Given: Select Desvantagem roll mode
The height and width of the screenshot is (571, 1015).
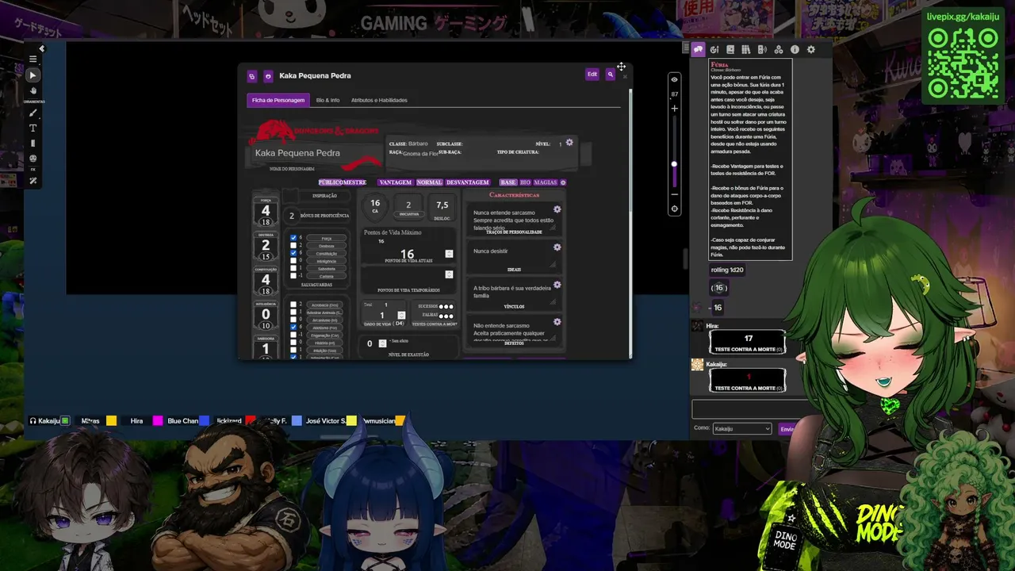Looking at the screenshot, I should 468,182.
